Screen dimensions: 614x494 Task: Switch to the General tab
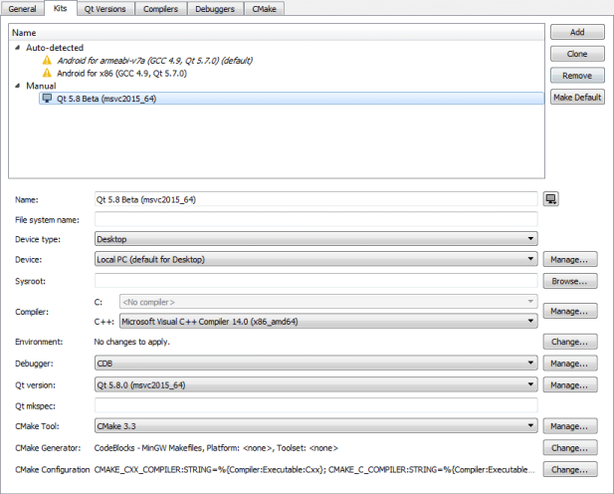(22, 9)
